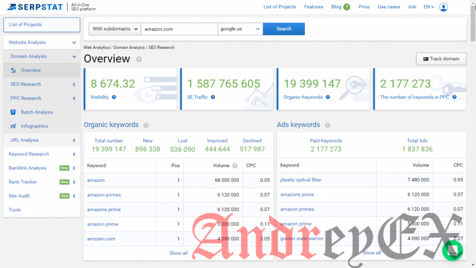This screenshot has width=476, height=268.
Task: Open the EN language dropdown
Action: [x=429, y=7]
